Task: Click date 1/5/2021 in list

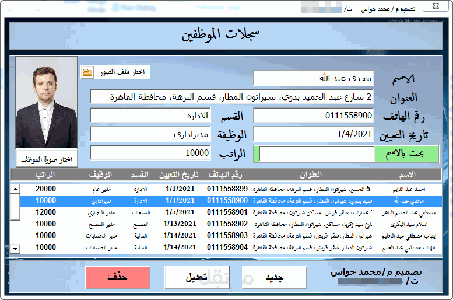Action: click(180, 212)
